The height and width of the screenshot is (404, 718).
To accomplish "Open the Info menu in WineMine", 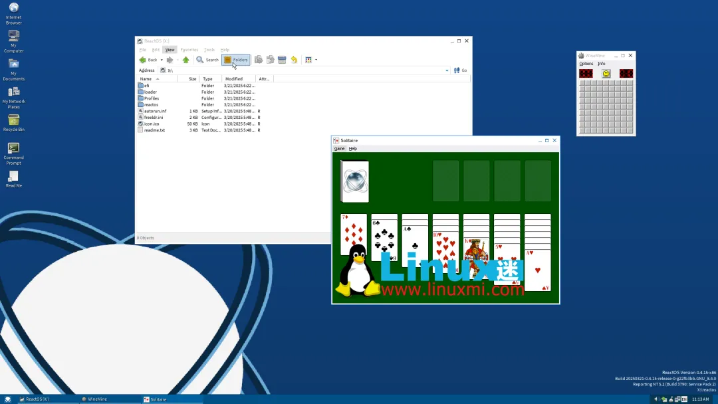I will point(601,64).
